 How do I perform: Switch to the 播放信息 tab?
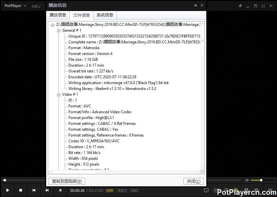tap(58, 15)
